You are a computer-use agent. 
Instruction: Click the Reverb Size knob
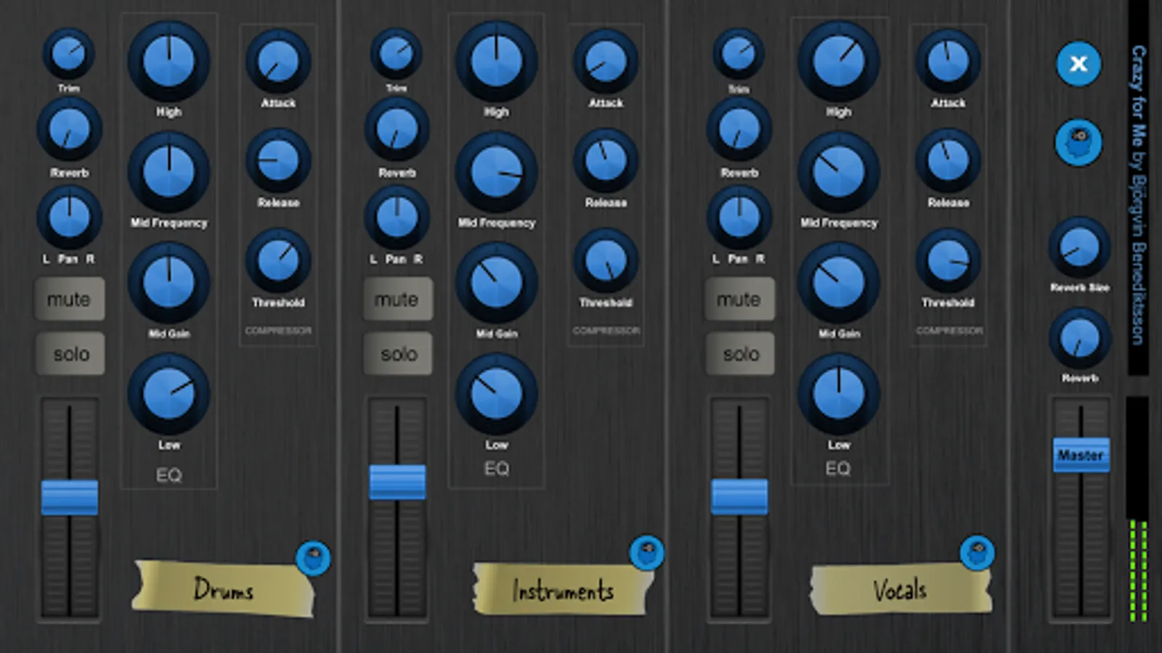click(x=1079, y=248)
